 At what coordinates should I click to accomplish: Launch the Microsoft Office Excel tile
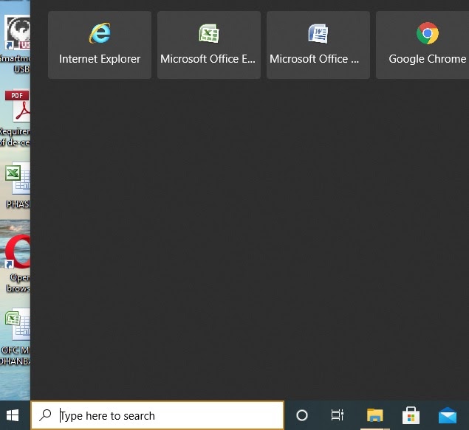(x=209, y=45)
